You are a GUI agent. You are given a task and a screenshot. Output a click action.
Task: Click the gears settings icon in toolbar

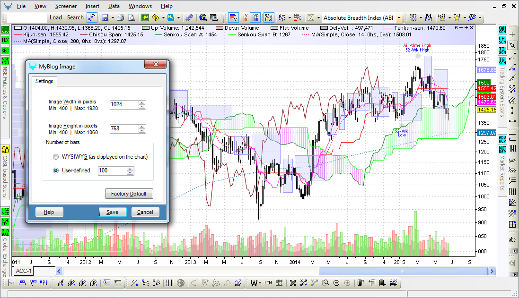tap(189, 17)
